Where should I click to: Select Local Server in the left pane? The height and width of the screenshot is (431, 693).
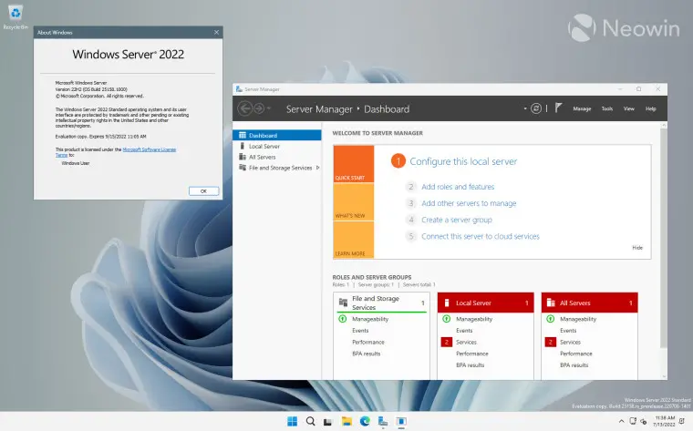pos(264,146)
